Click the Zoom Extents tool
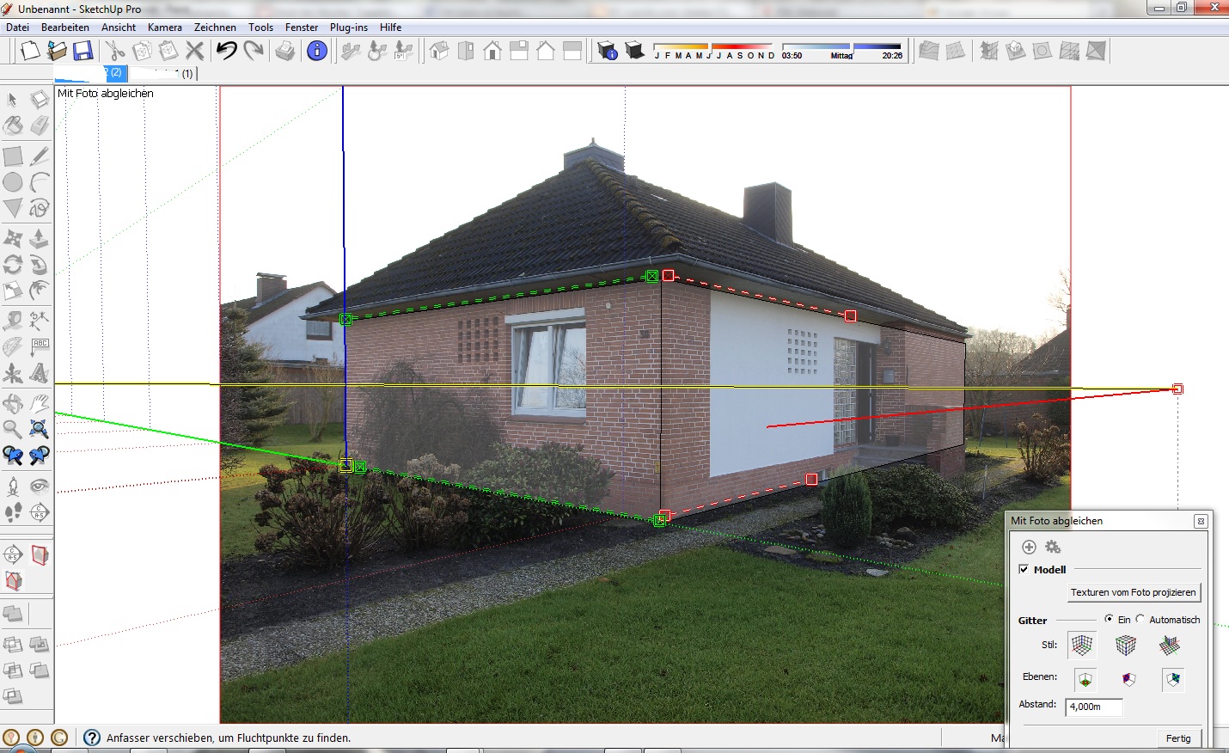 40,429
